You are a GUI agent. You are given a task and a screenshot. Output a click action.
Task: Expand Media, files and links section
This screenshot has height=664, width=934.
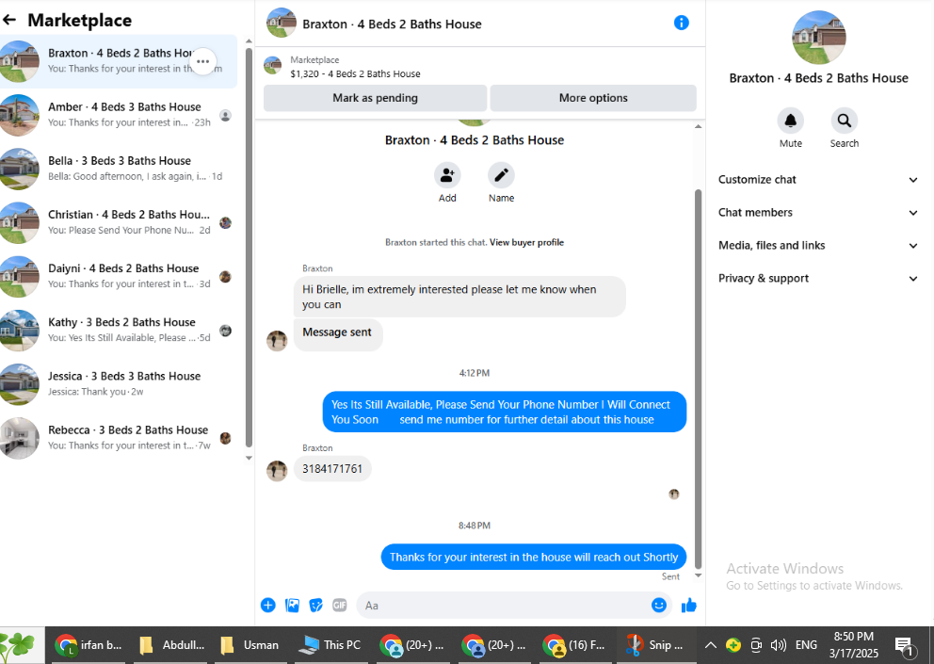pos(818,245)
